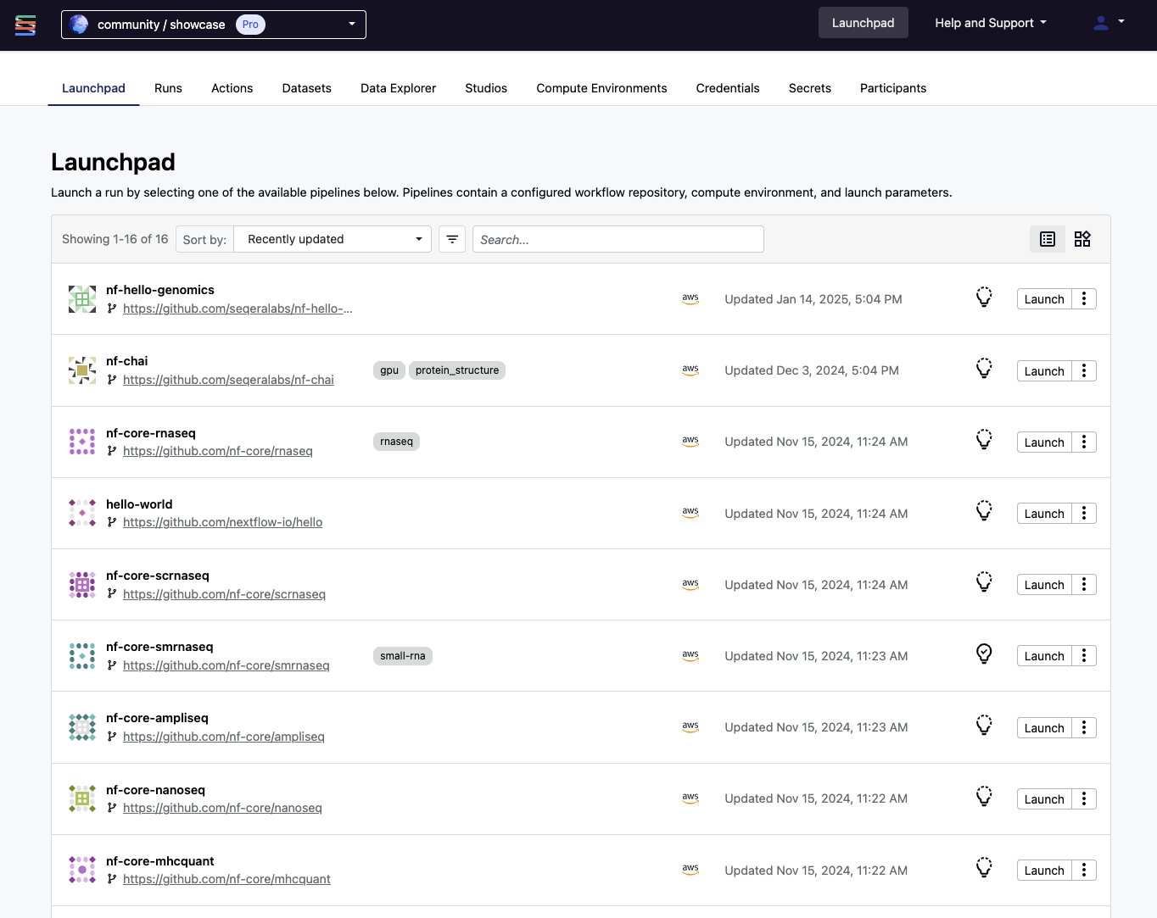Open the filter options icon
The height and width of the screenshot is (918, 1157).
point(452,239)
